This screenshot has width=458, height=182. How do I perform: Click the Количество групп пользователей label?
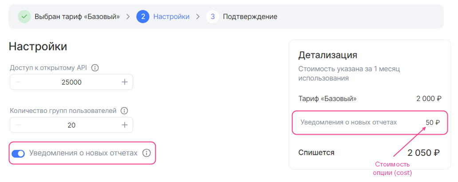coord(63,111)
